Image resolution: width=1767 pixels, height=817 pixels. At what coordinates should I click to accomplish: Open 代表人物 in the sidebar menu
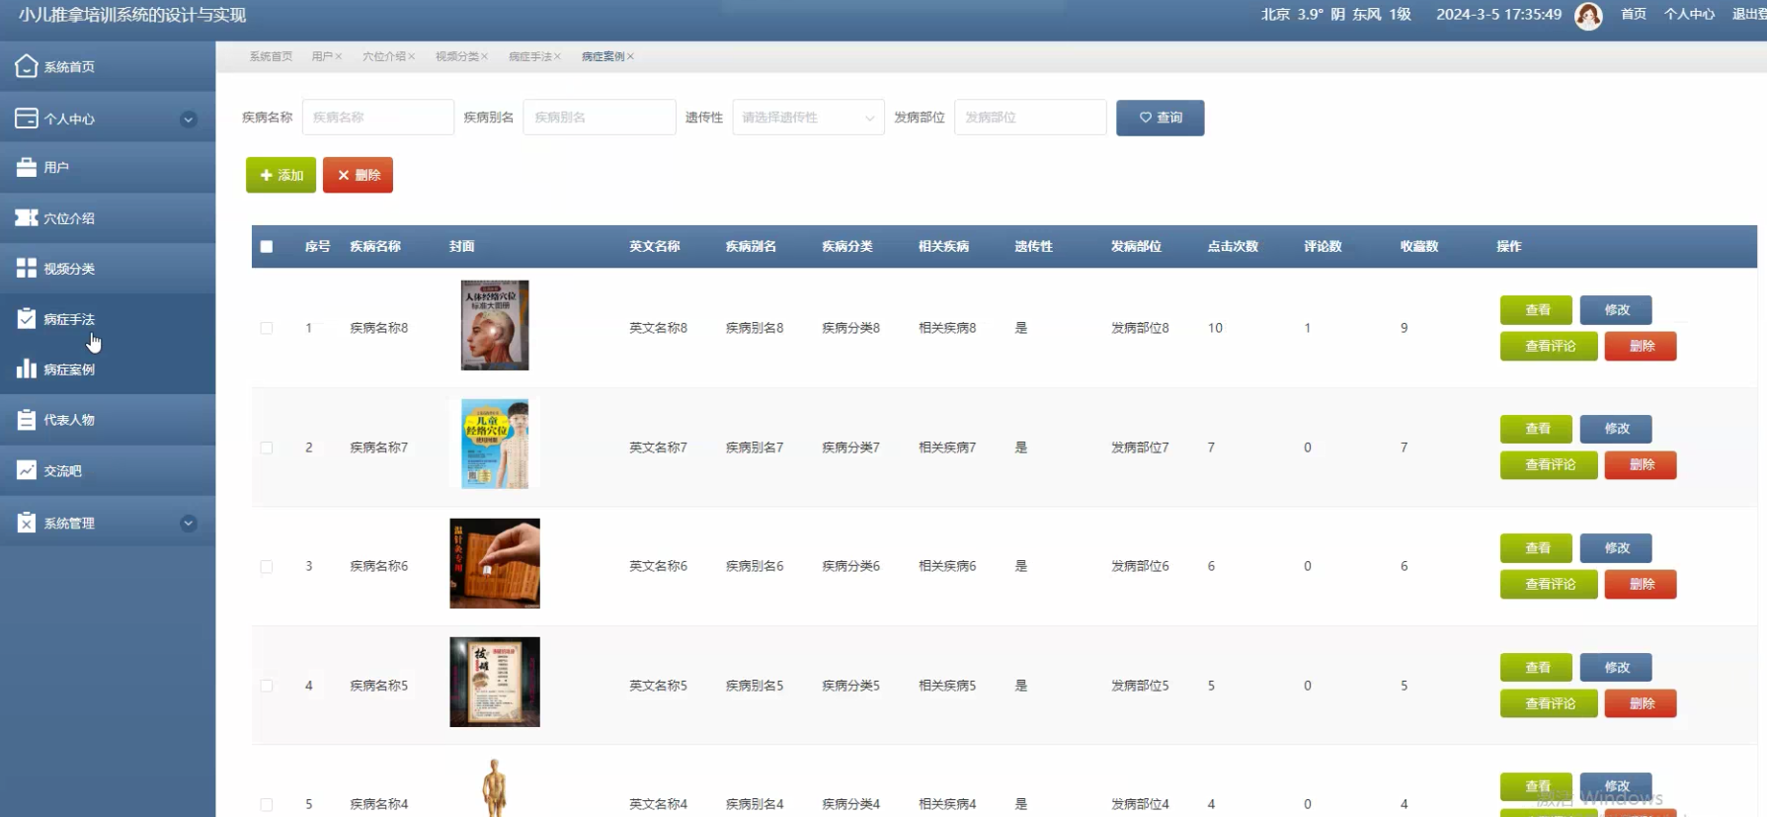pyautogui.click(x=108, y=420)
